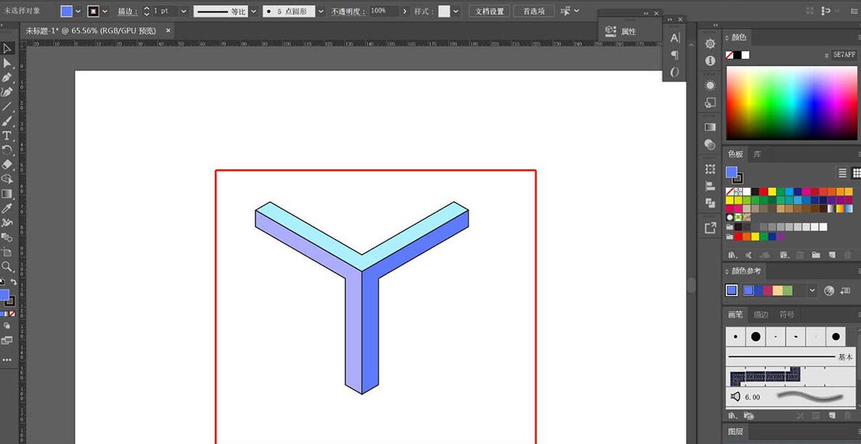Click the 首选项 button
Viewport: 861px width, 444px height.
click(533, 12)
